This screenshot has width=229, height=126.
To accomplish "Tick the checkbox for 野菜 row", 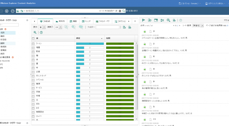I will pyautogui.click(x=33, y=52).
